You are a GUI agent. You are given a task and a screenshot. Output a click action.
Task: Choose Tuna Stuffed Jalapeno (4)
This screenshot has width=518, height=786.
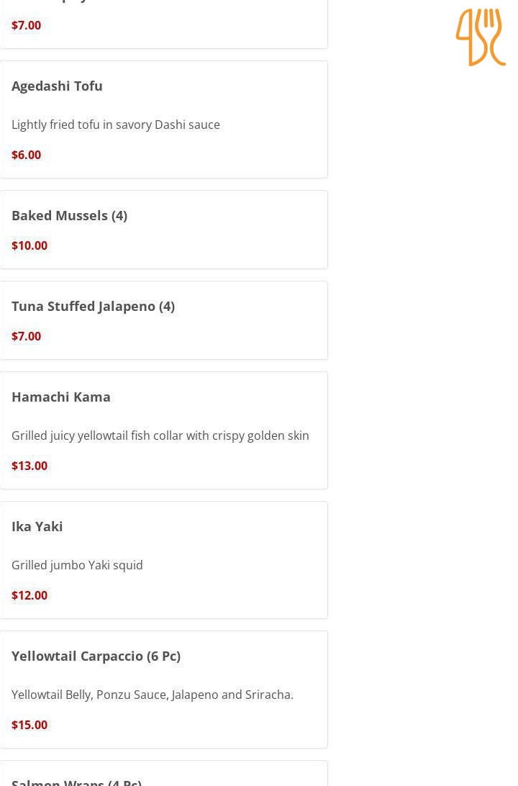coord(93,307)
